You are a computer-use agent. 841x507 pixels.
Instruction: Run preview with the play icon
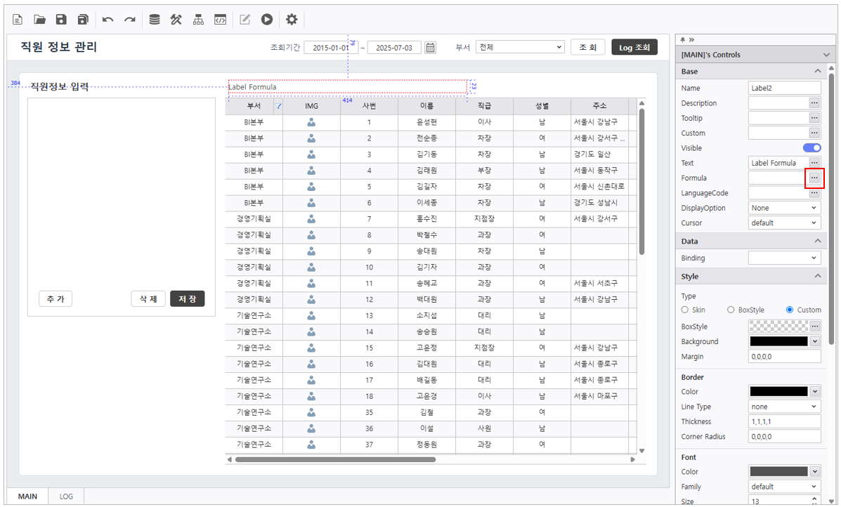(x=267, y=20)
